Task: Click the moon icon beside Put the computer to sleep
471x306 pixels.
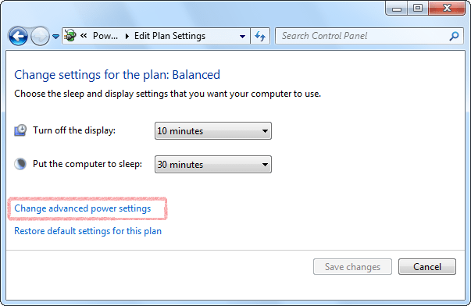Action: click(20, 164)
